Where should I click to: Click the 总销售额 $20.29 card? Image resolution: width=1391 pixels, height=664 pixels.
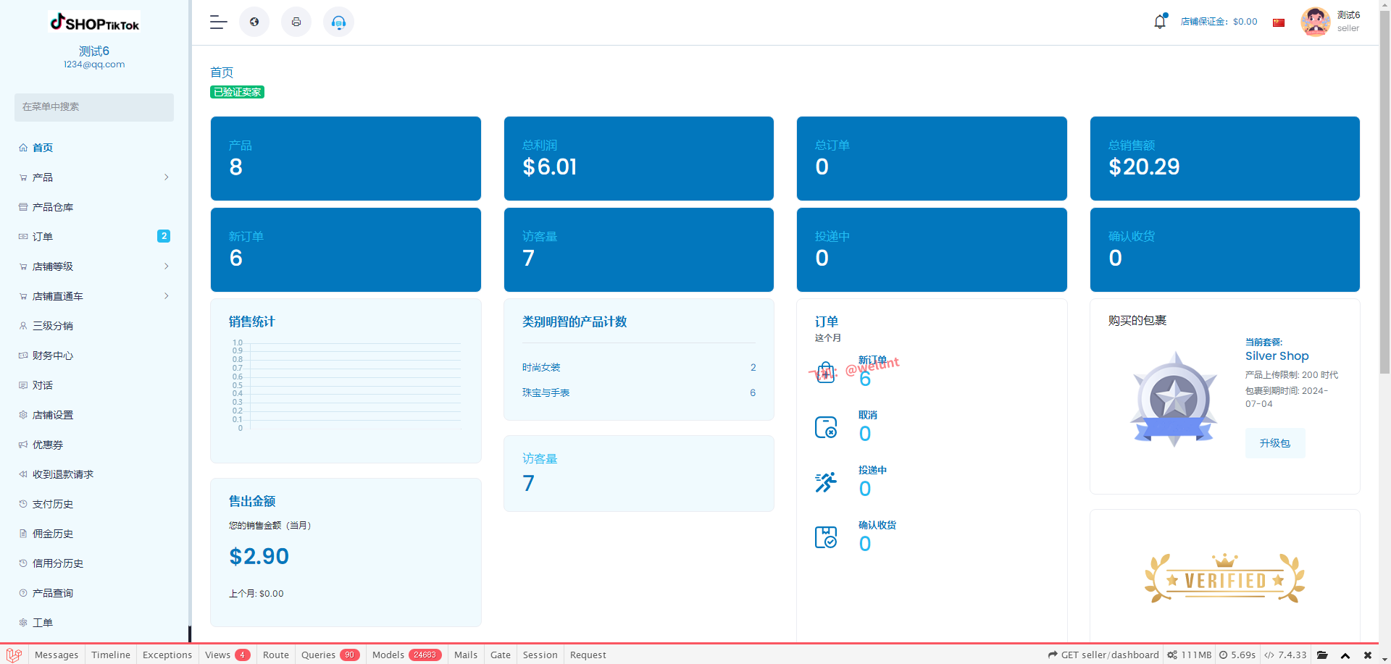click(x=1225, y=159)
